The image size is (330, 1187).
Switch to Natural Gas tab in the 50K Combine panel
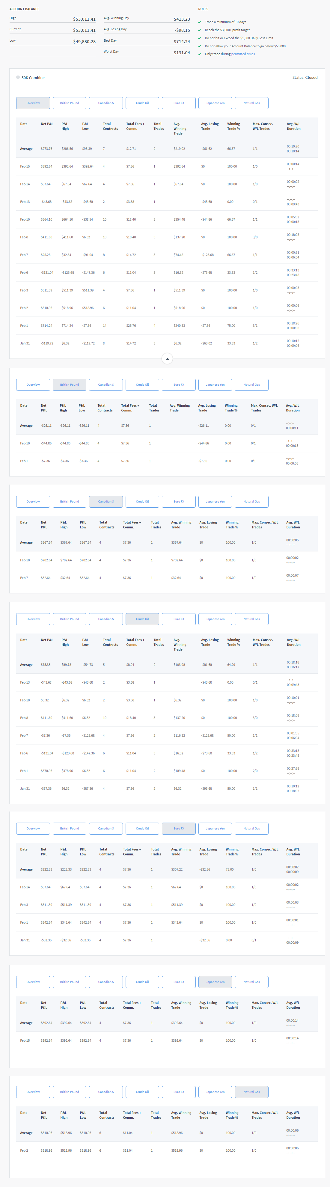[251, 103]
